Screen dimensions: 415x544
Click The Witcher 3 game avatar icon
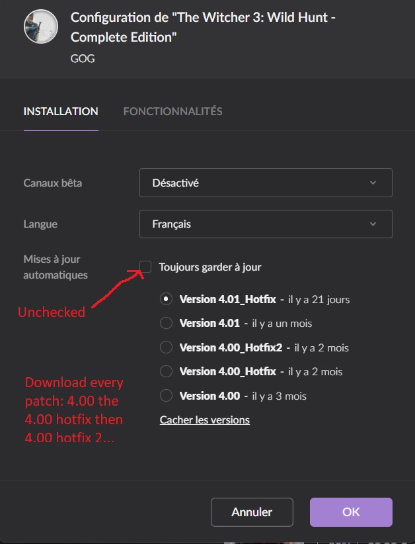pyautogui.click(x=41, y=26)
